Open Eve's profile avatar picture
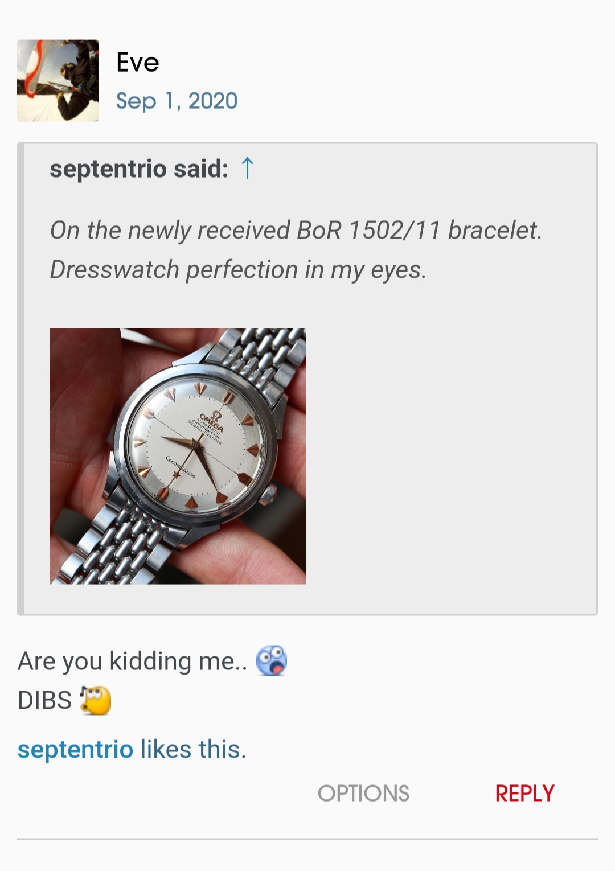This screenshot has height=871, width=615. tap(58, 80)
